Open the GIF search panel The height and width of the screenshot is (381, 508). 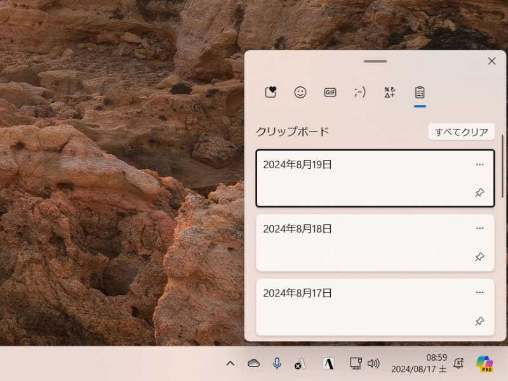pyautogui.click(x=330, y=91)
